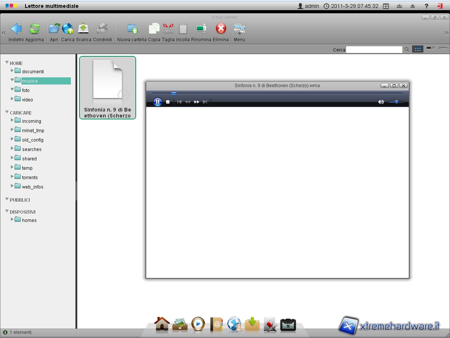This screenshot has width=450, height=338.
Task: Click the fast forward button
Action: click(x=196, y=102)
